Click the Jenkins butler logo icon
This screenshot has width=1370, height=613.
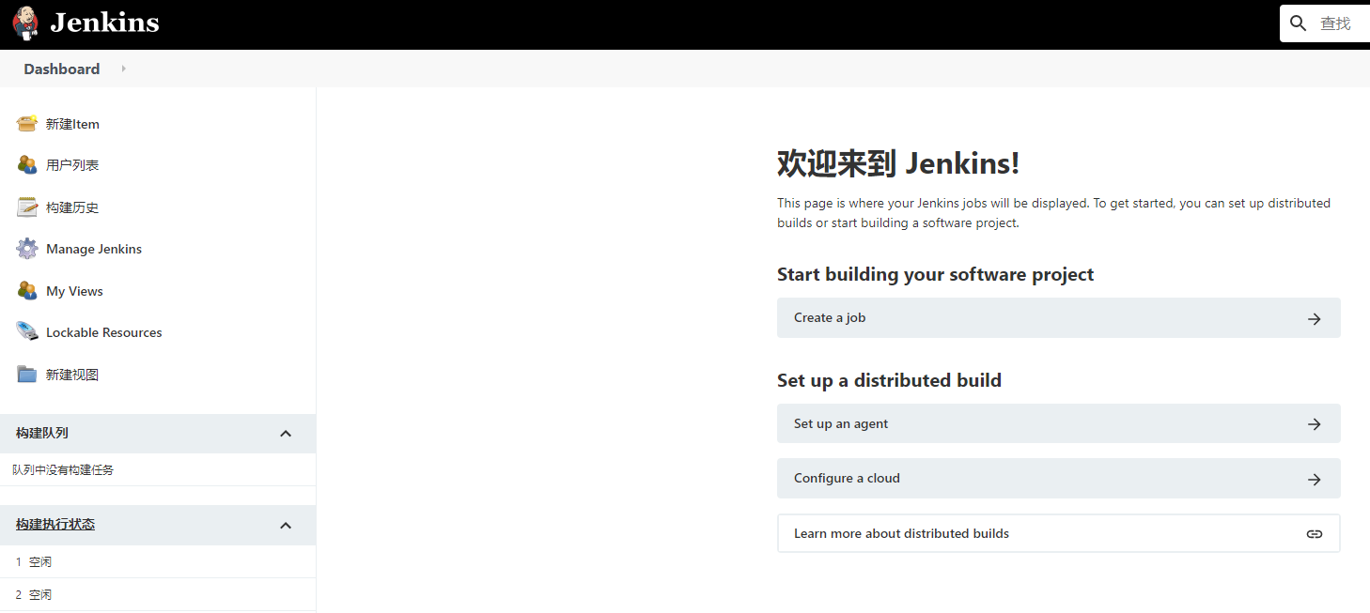tap(25, 23)
